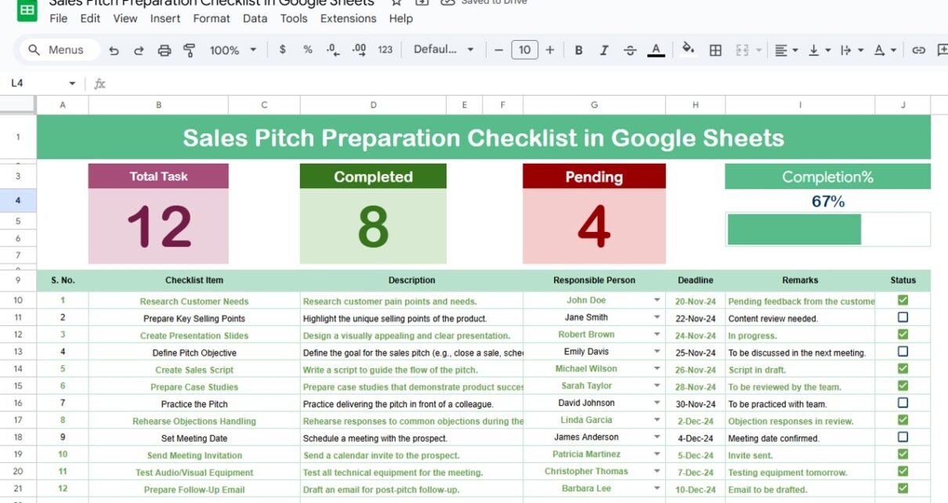The width and height of the screenshot is (948, 503).
Task: Uncheck status for Create Presentation Slides
Action: click(903, 335)
